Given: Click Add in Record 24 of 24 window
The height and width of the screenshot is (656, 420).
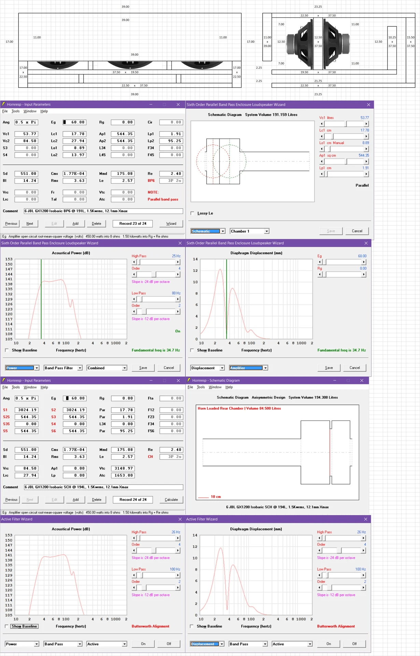Looking at the screenshot, I should point(76,500).
